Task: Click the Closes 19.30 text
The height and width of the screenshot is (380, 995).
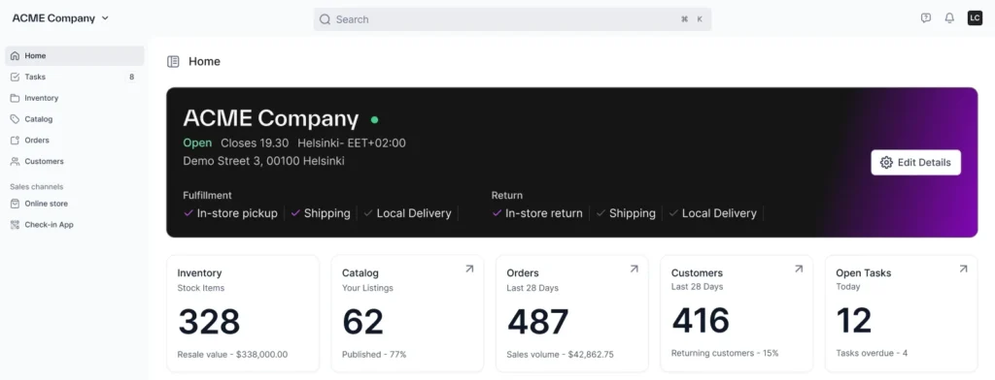Action: [255, 143]
